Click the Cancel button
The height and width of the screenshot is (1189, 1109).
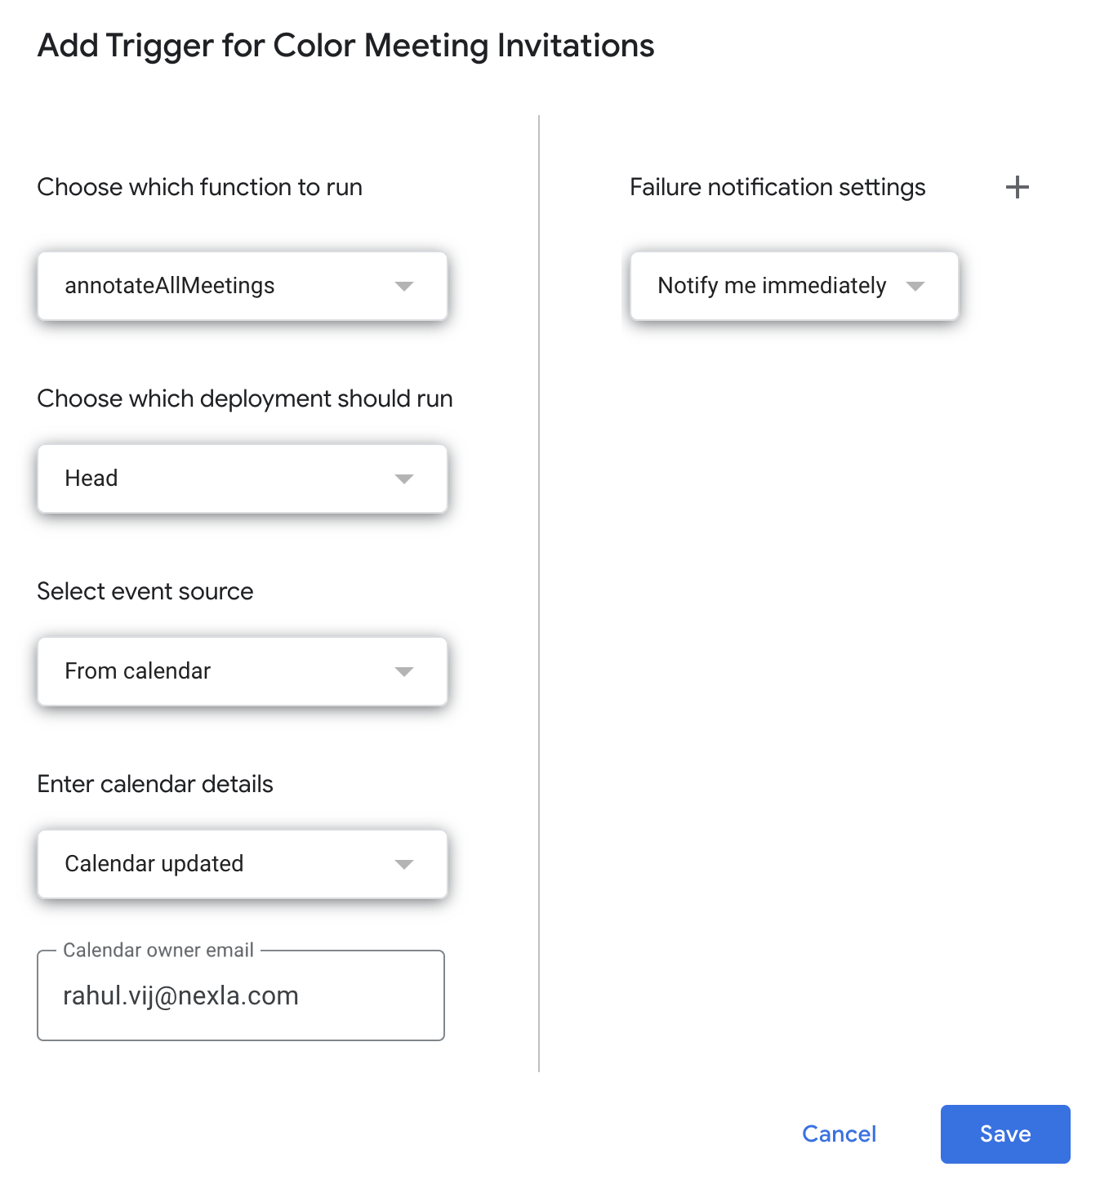[839, 1134]
